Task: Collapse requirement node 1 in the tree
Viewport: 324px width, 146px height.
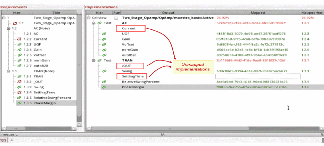Action: coord(4,18)
